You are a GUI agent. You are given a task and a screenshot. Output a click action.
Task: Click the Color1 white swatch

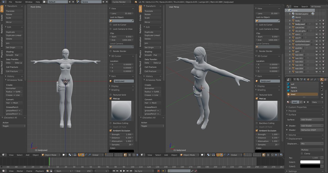(310, 162)
